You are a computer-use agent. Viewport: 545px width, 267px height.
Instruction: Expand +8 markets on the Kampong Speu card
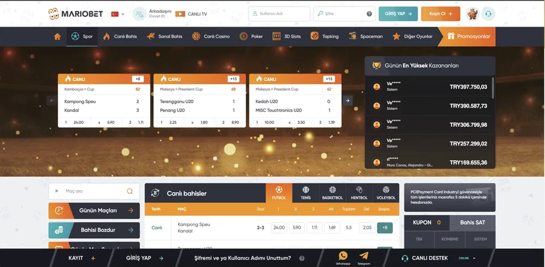click(138, 79)
